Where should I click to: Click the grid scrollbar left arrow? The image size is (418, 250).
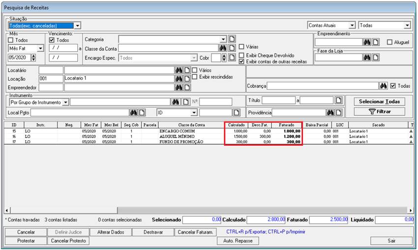[x=7, y=210]
